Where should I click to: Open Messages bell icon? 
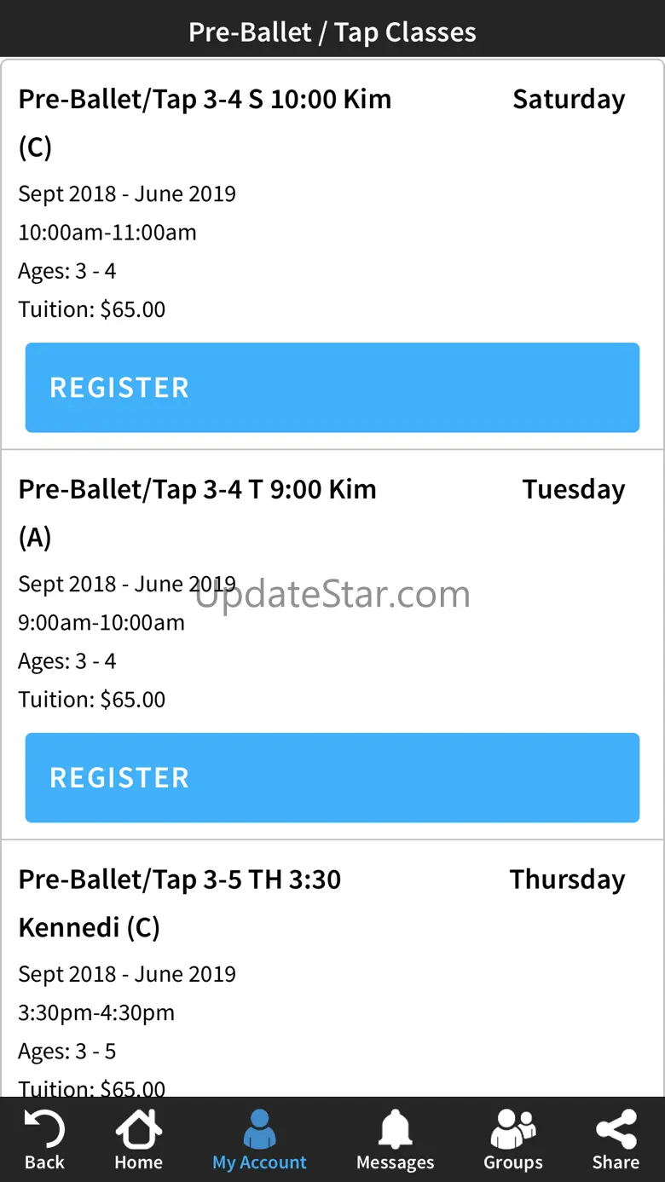point(395,1132)
